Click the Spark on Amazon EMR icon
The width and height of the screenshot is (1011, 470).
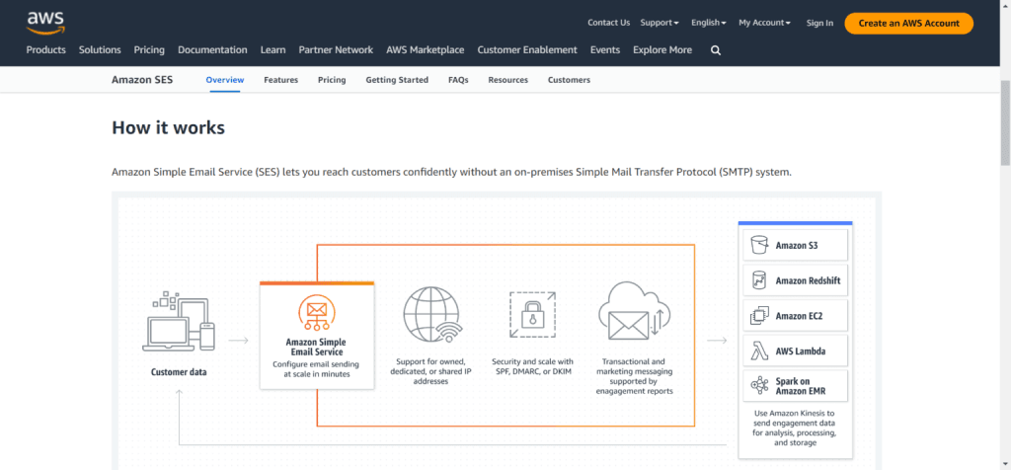(759, 385)
